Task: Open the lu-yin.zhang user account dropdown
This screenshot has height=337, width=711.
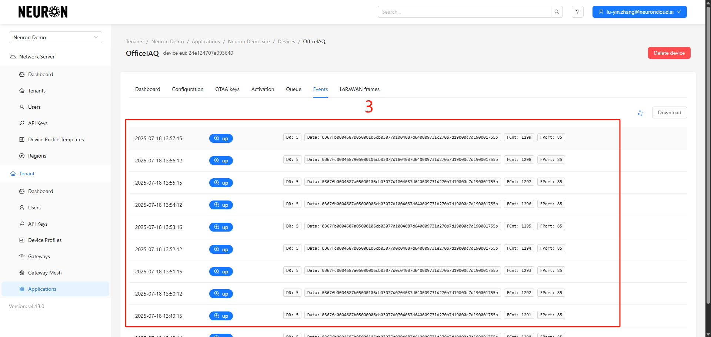Action: (x=640, y=12)
